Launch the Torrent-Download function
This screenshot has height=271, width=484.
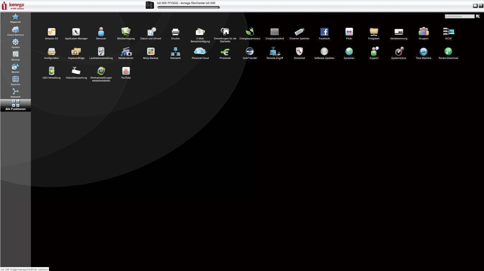coord(448,52)
